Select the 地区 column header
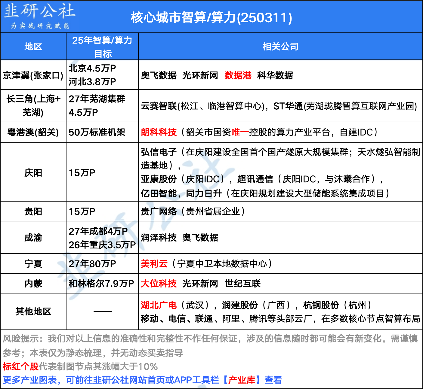 tap(33, 47)
